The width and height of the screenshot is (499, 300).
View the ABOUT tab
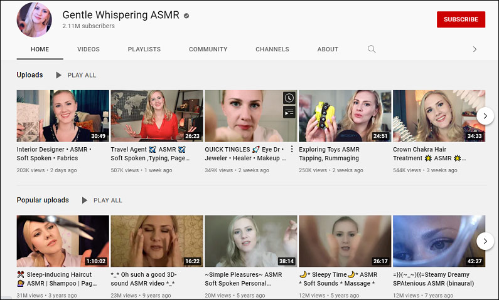[328, 49]
